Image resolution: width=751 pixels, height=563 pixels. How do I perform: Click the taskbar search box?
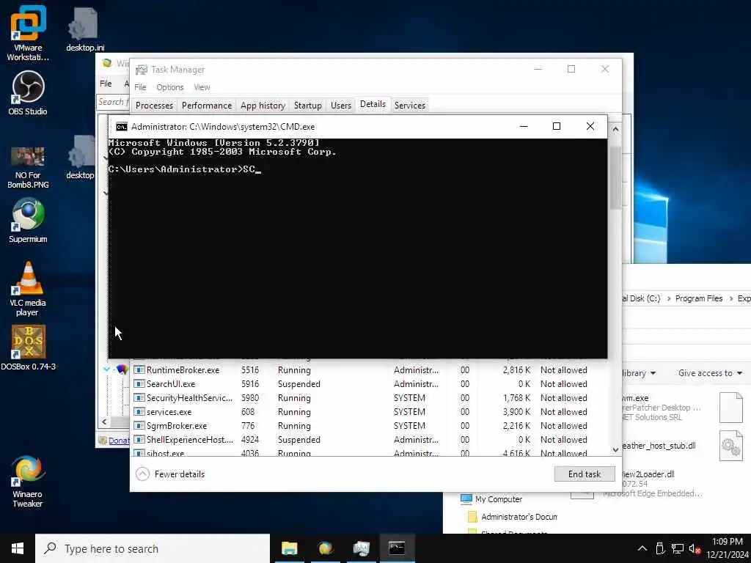[x=153, y=548]
